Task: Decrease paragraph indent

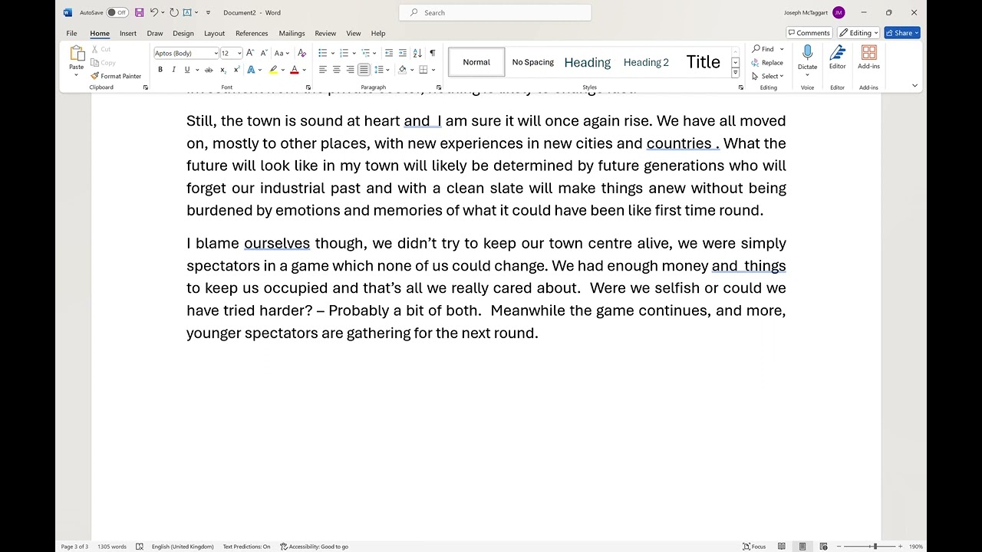Action: [x=389, y=53]
